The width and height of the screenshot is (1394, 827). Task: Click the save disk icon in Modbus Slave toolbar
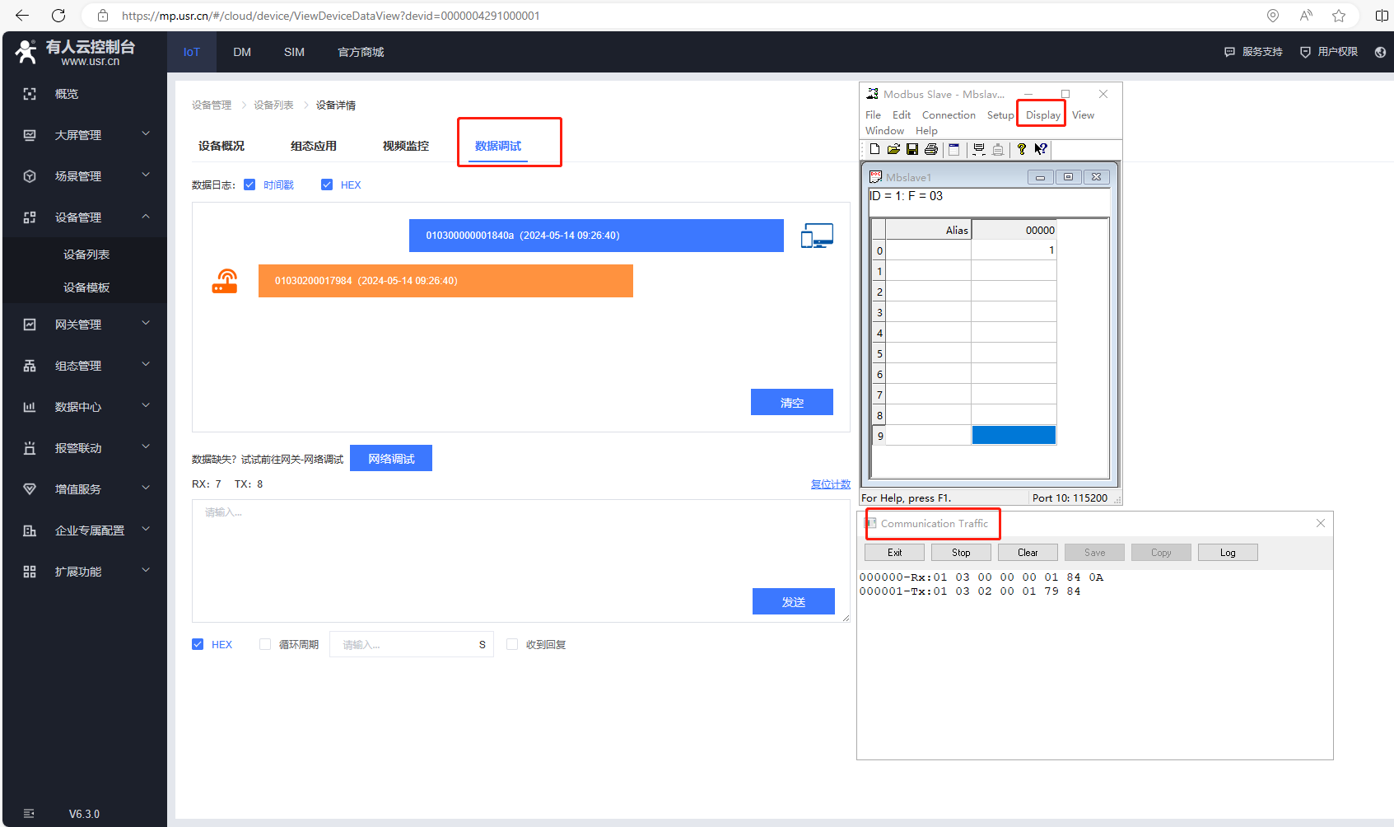click(911, 149)
